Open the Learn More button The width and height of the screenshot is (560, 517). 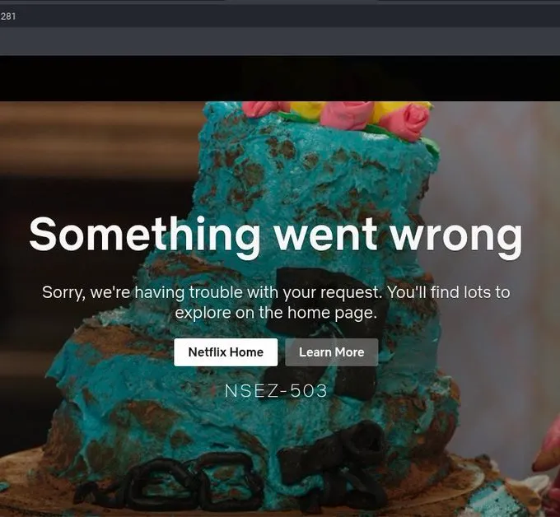pyautogui.click(x=331, y=352)
